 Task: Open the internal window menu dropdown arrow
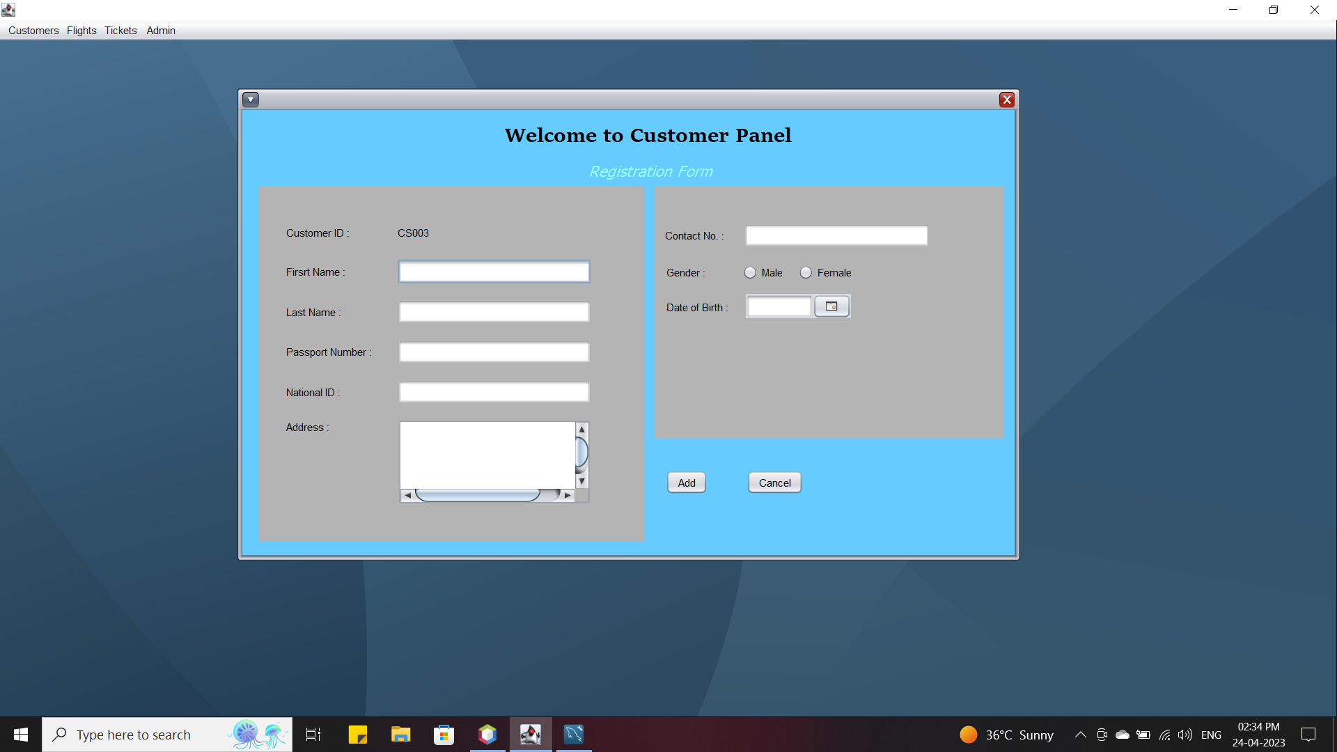pos(251,100)
